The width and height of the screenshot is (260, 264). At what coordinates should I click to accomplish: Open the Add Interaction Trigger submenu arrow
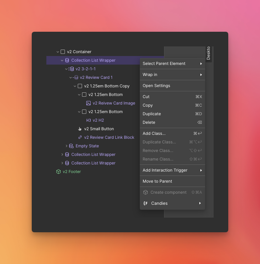(x=201, y=171)
